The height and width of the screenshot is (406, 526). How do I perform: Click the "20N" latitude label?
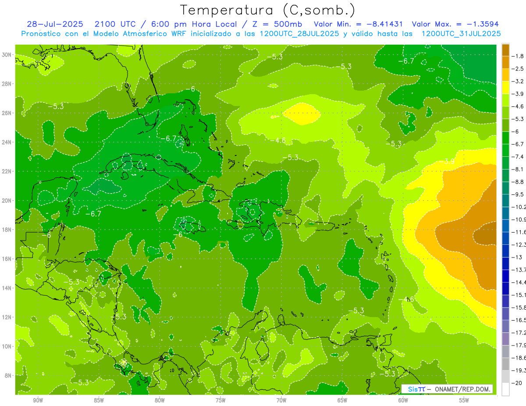pyautogui.click(x=7, y=201)
